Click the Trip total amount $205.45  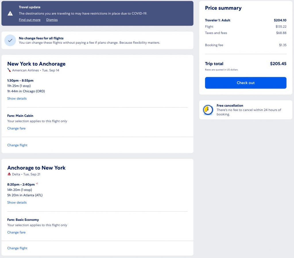[x=278, y=64]
